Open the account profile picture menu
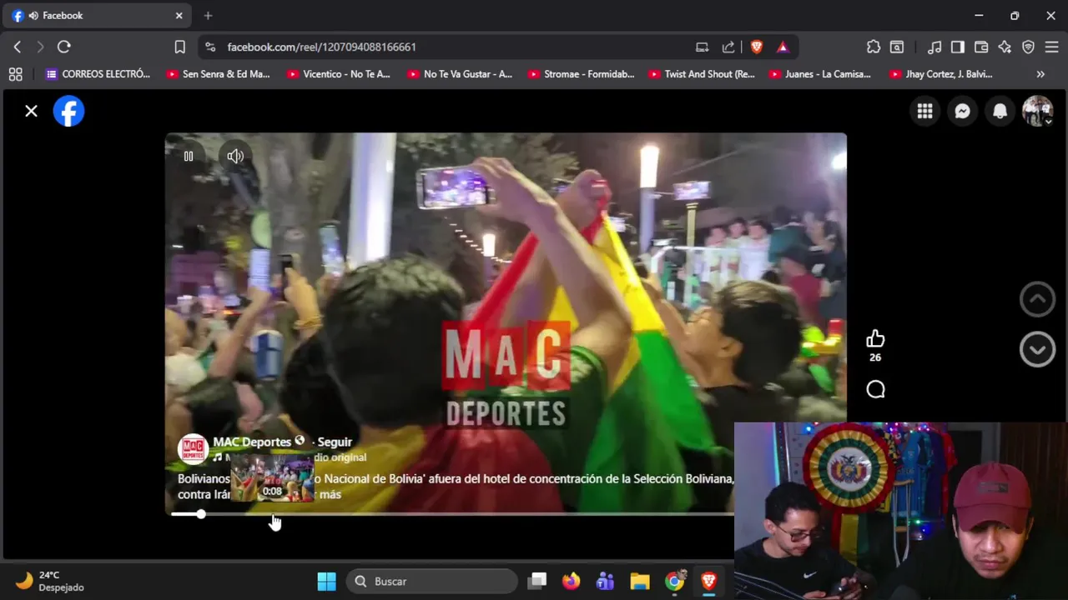 click(x=1037, y=111)
